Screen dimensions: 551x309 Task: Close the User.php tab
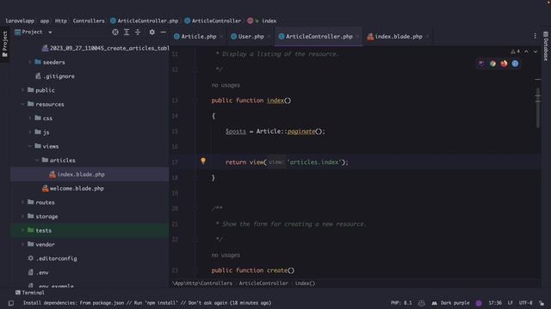point(269,36)
